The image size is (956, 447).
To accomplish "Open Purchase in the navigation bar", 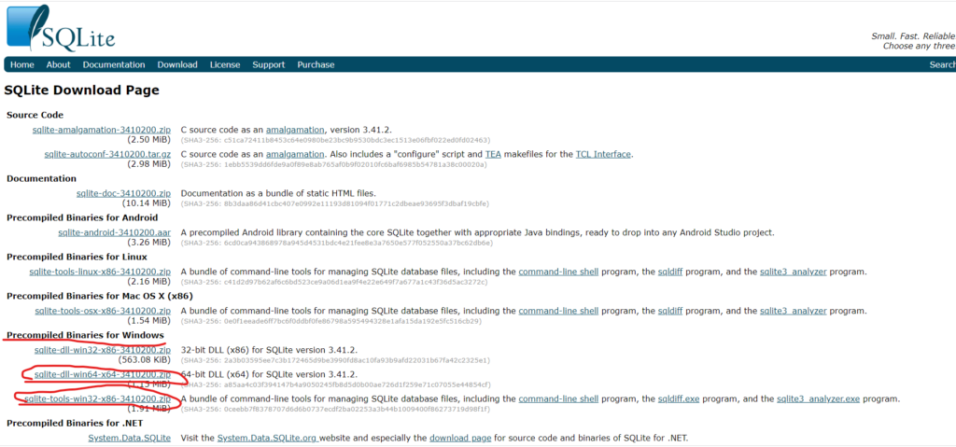I will click(x=316, y=64).
